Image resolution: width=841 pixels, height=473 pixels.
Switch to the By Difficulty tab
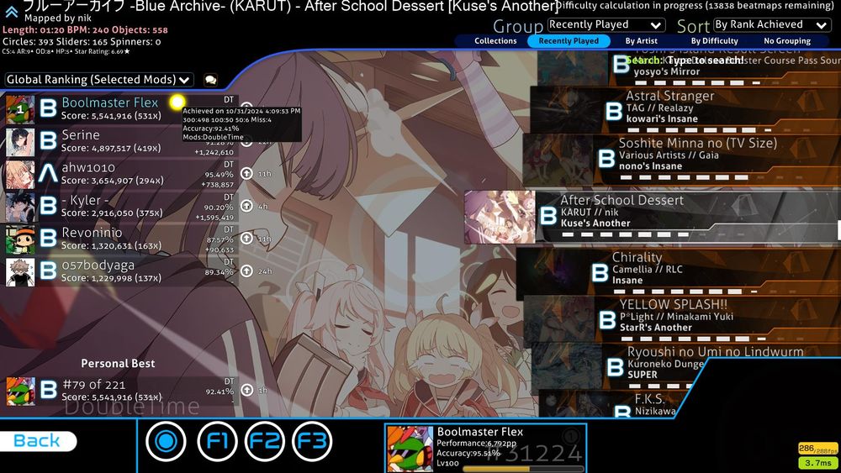tap(714, 40)
